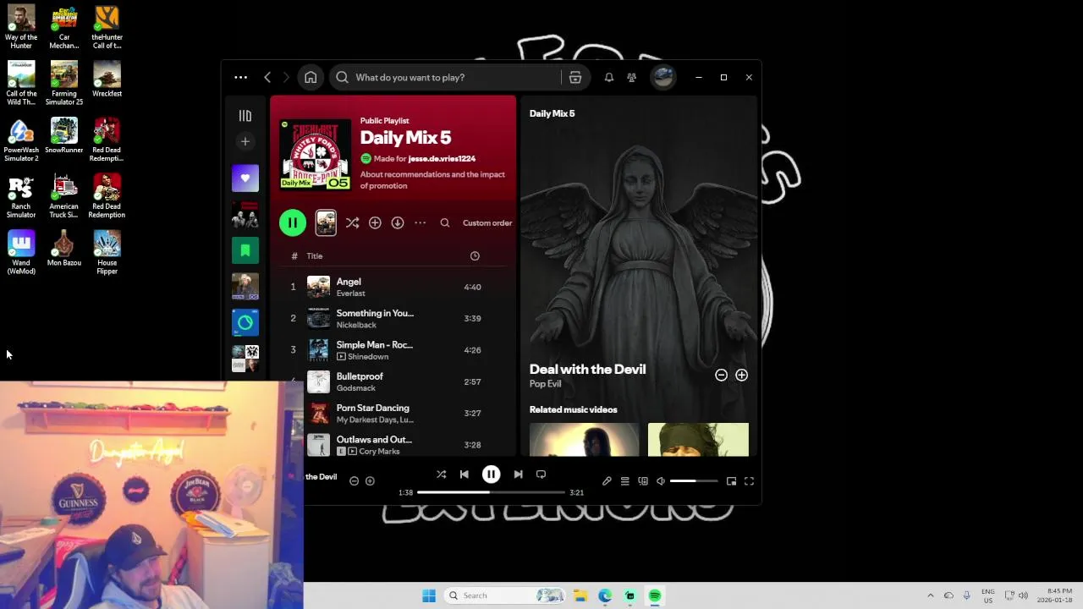Screen dimensions: 1083x609
Task: Open lyrics microphone icon
Action: (x=607, y=481)
